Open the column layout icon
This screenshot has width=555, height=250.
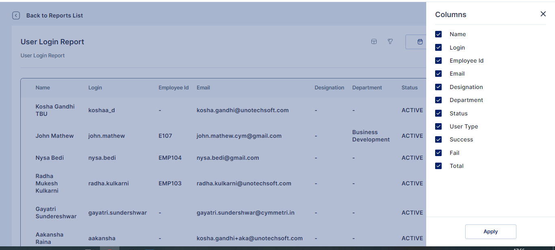point(374,41)
